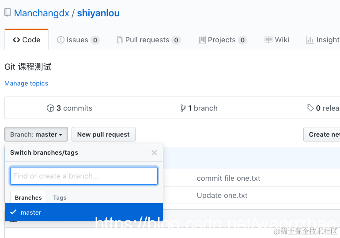Focus the Find or create a branch field

[x=84, y=176]
